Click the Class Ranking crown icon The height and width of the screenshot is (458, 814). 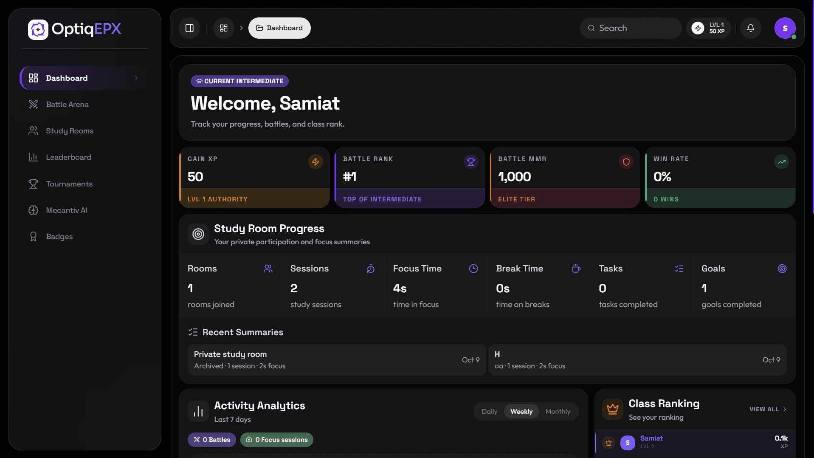pos(612,409)
